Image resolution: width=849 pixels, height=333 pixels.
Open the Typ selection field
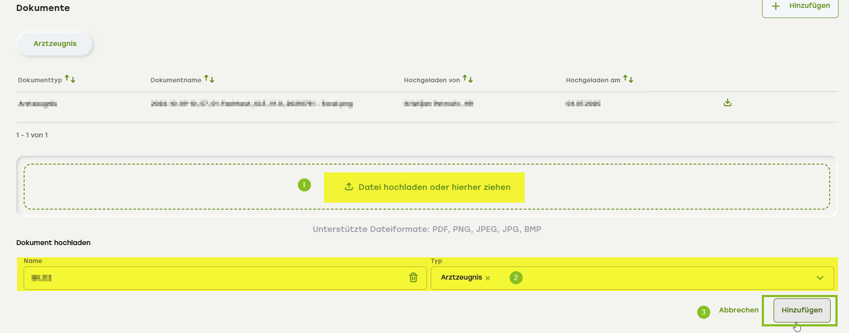pyautogui.click(x=657, y=278)
